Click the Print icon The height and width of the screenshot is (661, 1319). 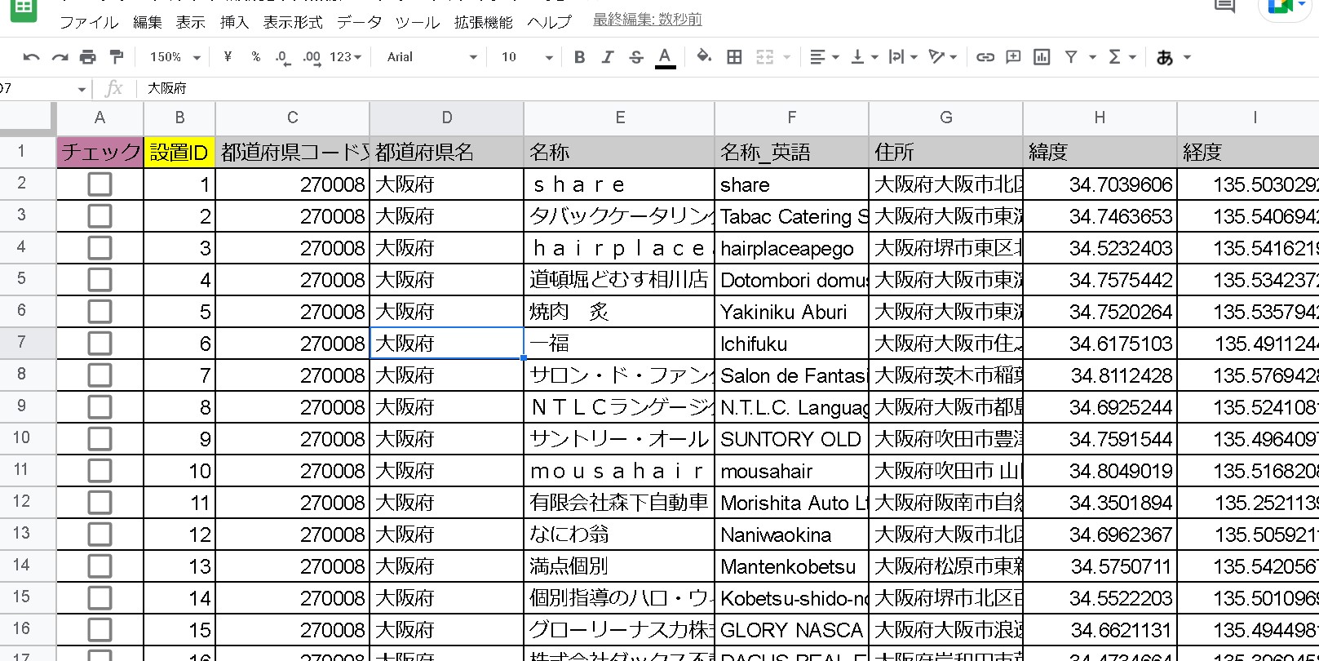click(88, 57)
